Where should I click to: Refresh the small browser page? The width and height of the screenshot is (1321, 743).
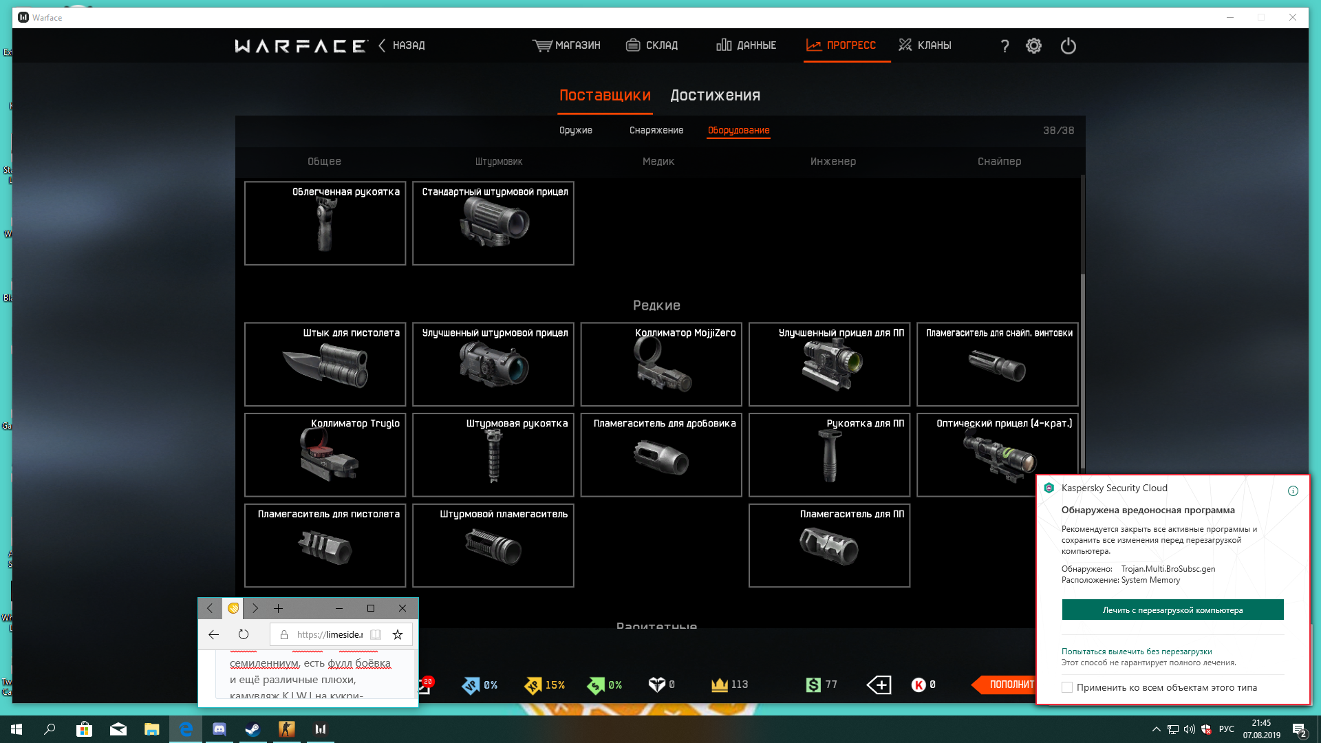pos(244,634)
